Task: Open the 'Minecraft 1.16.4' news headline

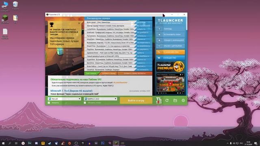Action: pyautogui.click(x=71, y=91)
